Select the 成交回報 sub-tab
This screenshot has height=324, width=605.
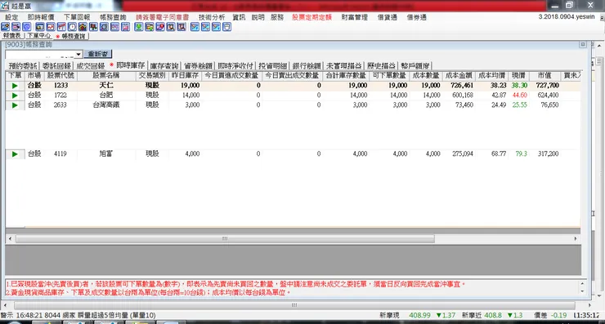[x=90, y=66]
